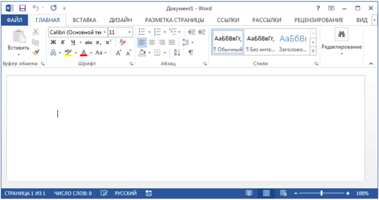Open the font size dropdown

click(x=130, y=32)
